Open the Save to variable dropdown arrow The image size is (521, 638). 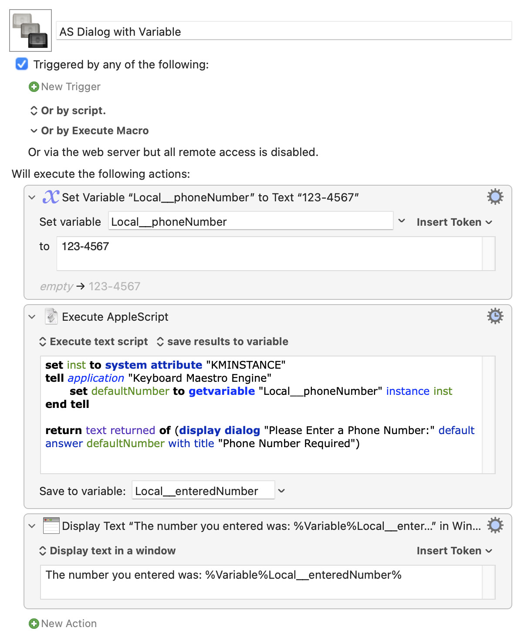pos(281,491)
